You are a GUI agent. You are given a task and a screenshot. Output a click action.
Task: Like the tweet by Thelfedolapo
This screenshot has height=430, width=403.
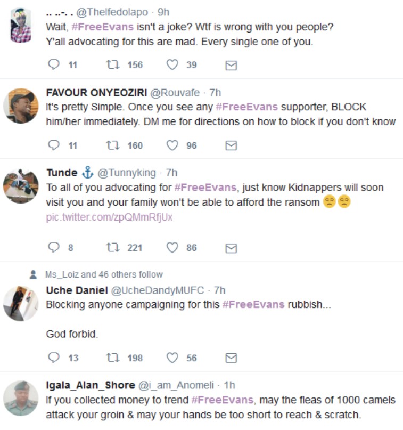[172, 65]
